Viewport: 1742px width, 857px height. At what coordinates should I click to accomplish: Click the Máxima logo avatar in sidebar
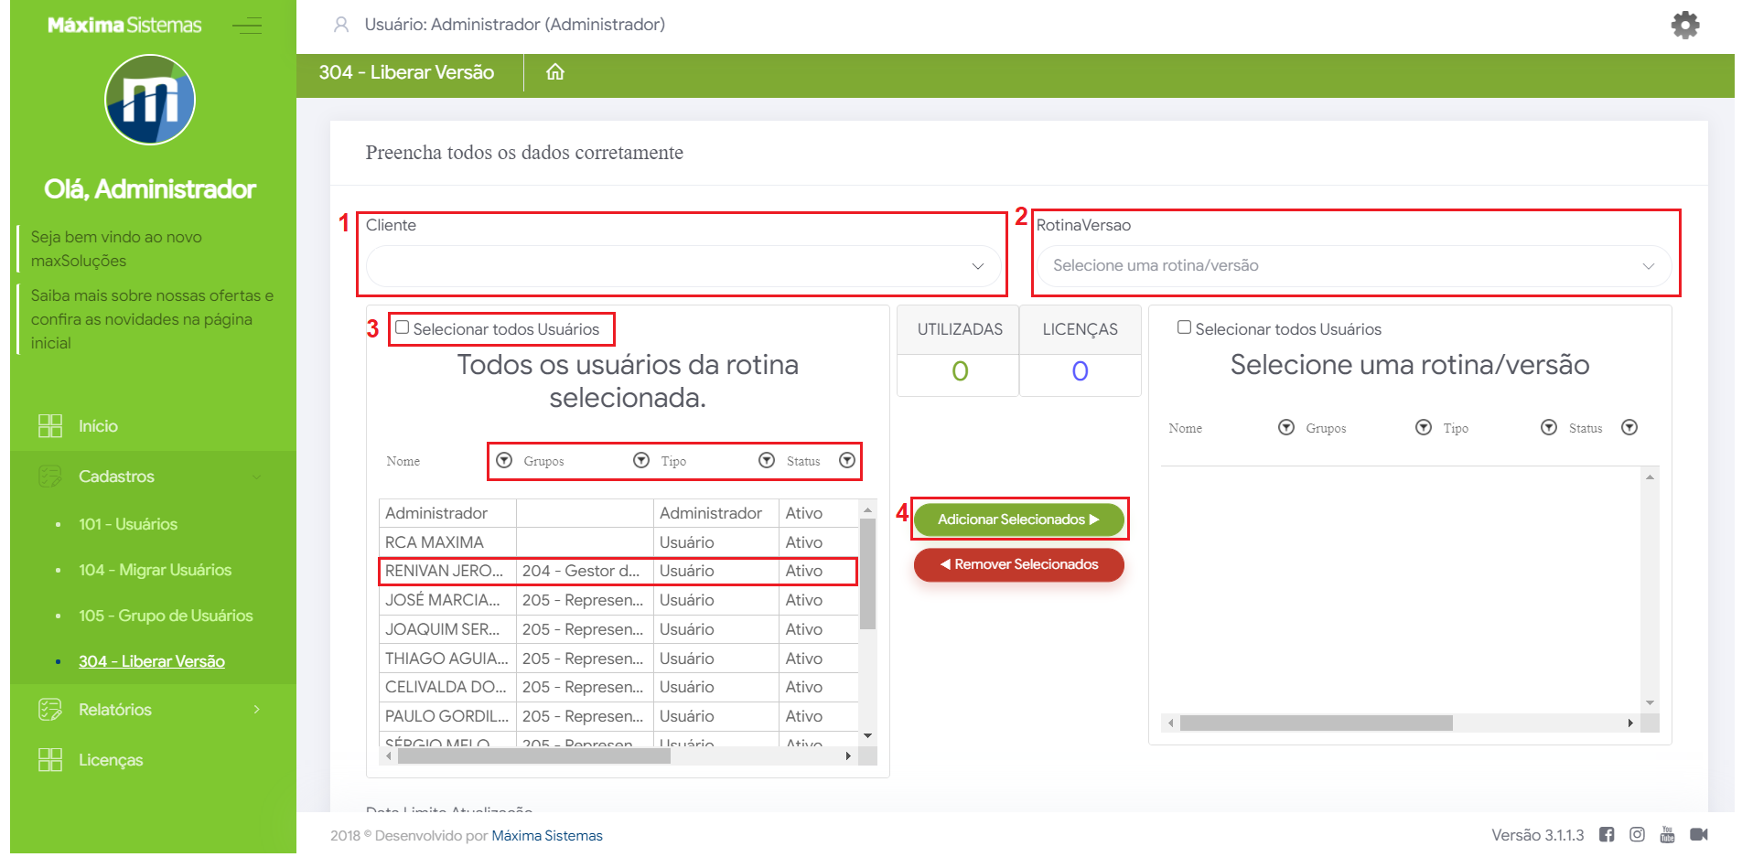point(150,100)
